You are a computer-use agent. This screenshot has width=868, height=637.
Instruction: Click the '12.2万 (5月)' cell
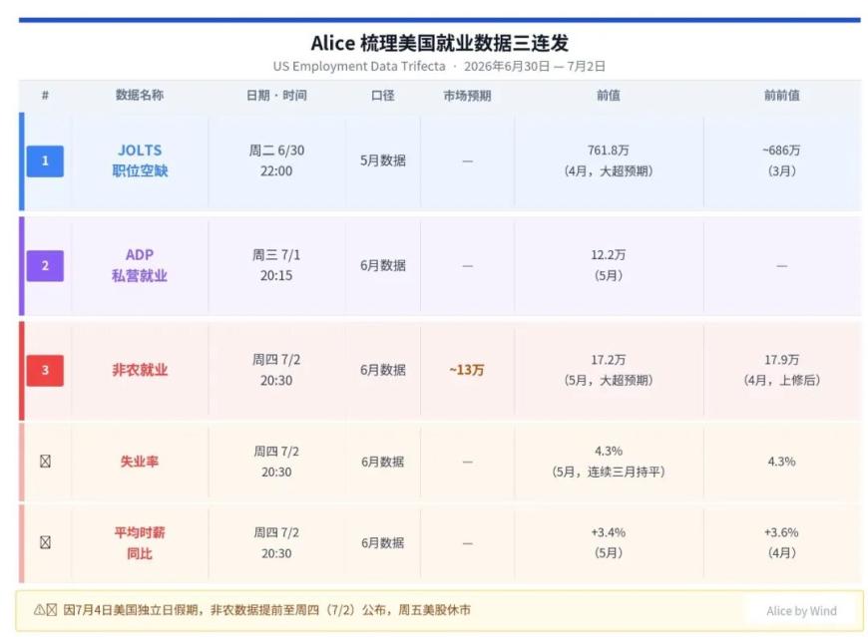click(609, 265)
